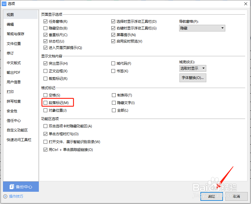251x204 pixels.
Task: Enable 书签(K) display
Action: pyautogui.click(x=113, y=71)
